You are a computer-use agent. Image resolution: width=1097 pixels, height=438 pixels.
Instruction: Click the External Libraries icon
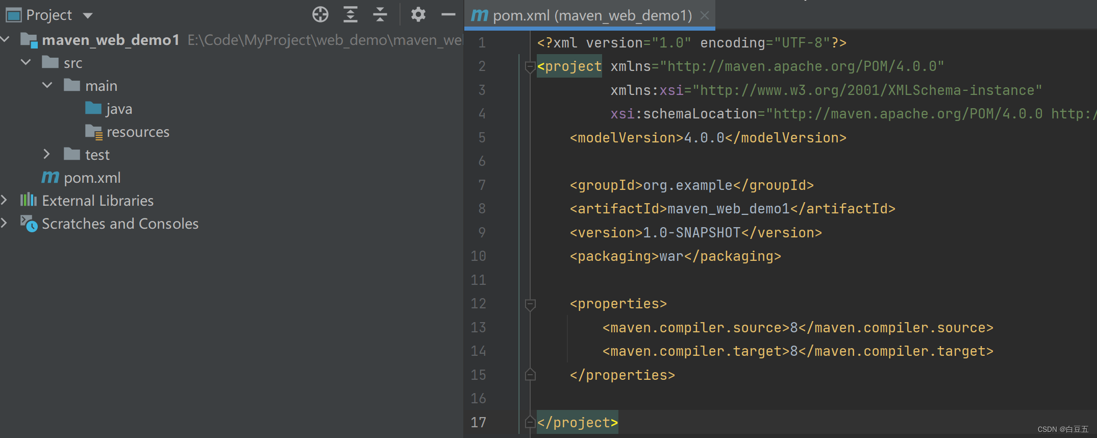click(x=29, y=200)
